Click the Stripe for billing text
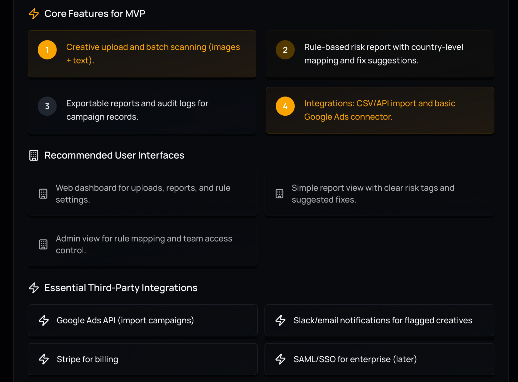 (x=87, y=359)
